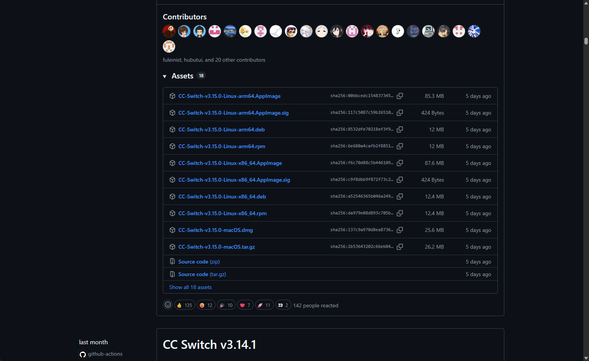The image size is (589, 361).
Task: Download CC-Switch-v3.15.0-Linux-x86_64.AppImage.sig
Action: (x=234, y=180)
